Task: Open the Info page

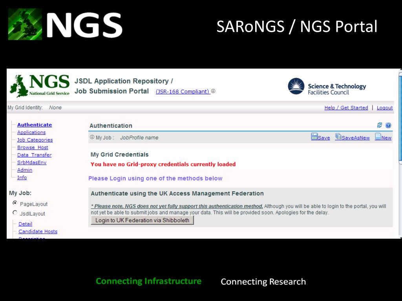Action: coord(22,178)
